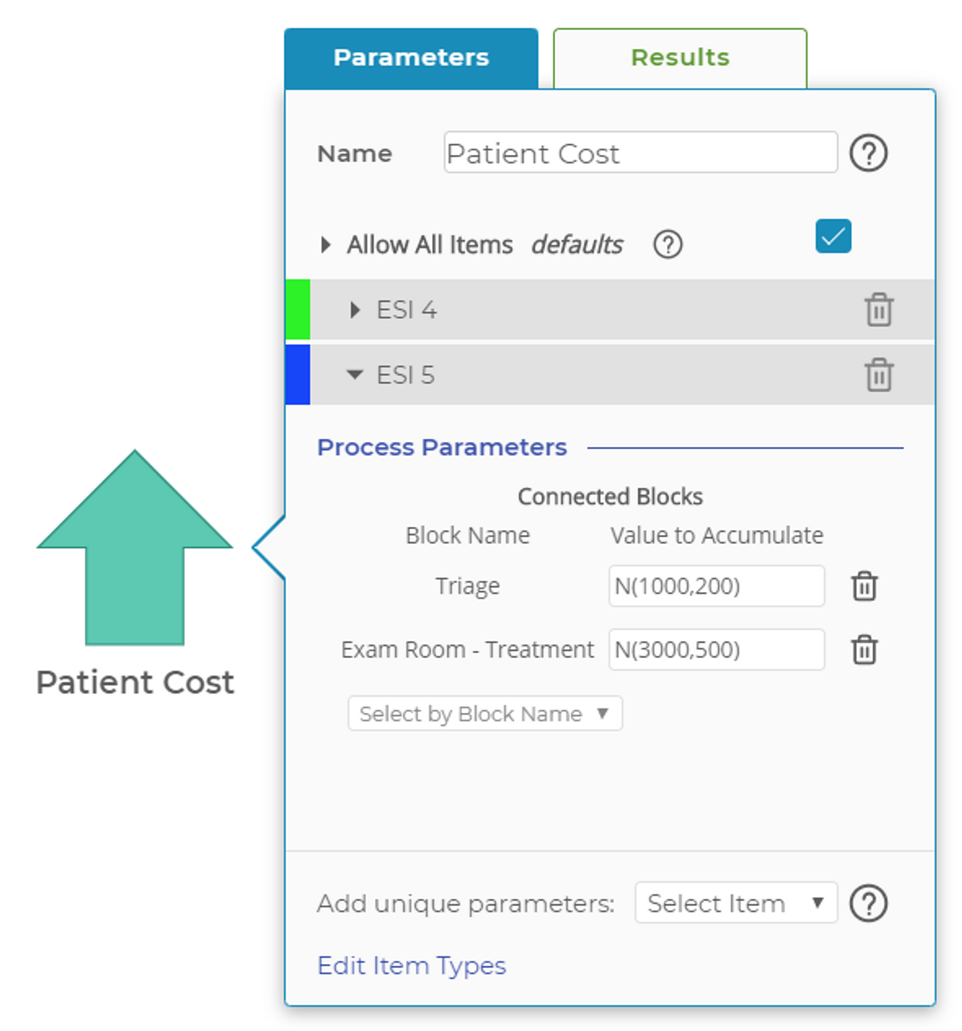
Task: Select the Parameters tab
Action: 411,58
